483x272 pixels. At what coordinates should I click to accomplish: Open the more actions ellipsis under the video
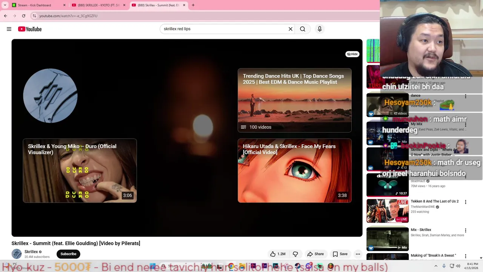pyautogui.click(x=358, y=254)
